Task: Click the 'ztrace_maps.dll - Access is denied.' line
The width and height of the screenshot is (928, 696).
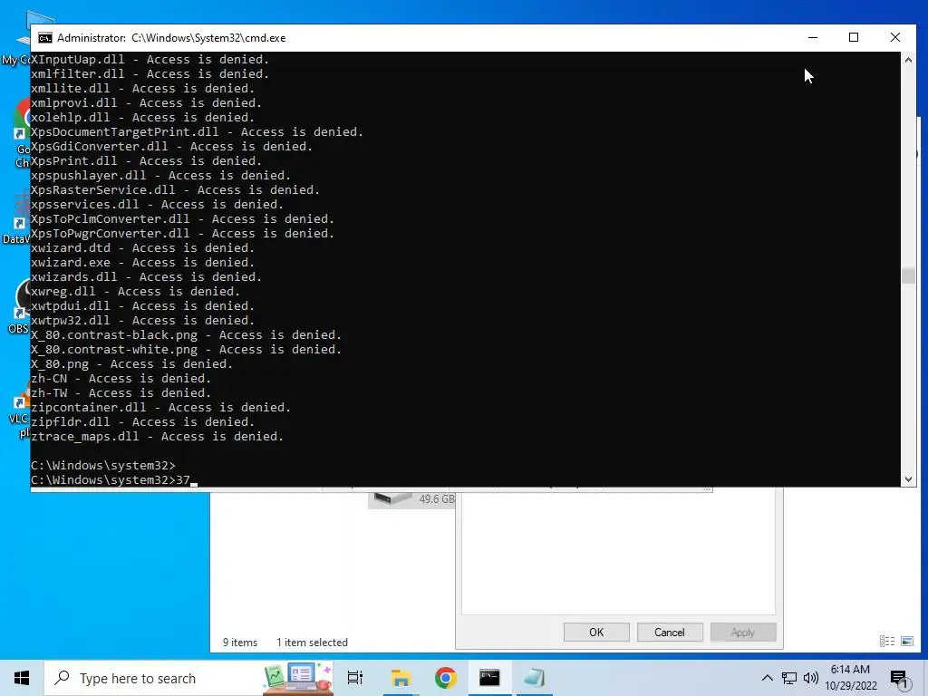Action: point(157,437)
